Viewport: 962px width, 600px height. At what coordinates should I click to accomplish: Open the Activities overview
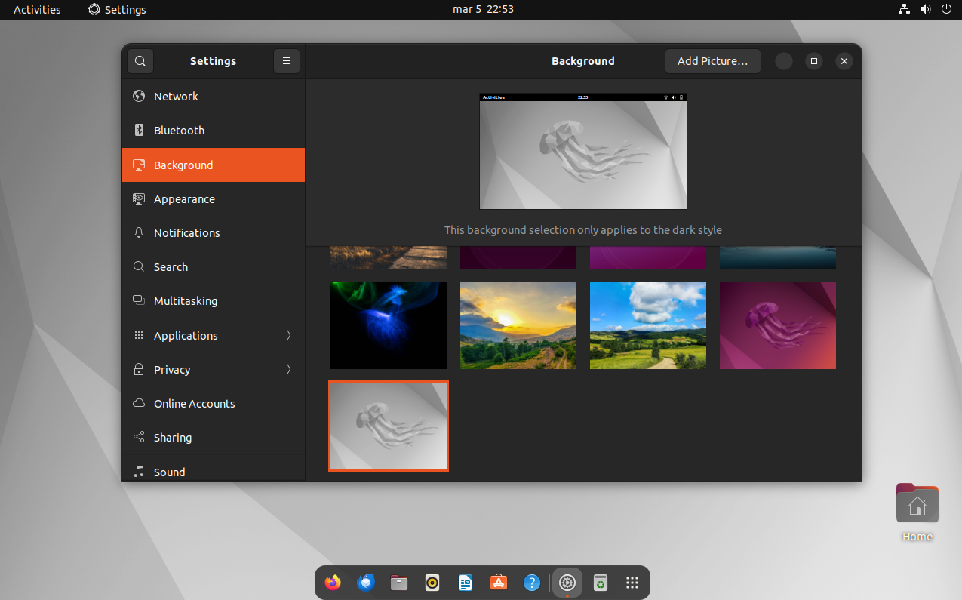[x=37, y=10]
